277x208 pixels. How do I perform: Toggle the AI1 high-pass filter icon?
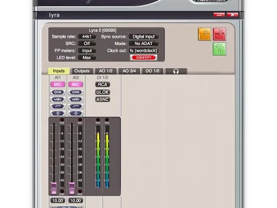[58, 106]
